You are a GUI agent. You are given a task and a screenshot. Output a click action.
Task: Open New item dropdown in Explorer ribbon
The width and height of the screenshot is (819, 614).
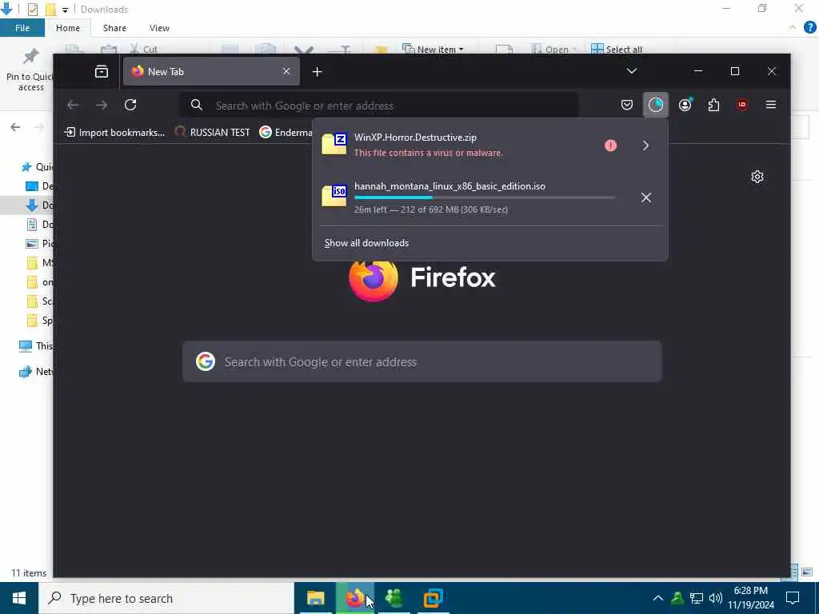[x=433, y=49]
